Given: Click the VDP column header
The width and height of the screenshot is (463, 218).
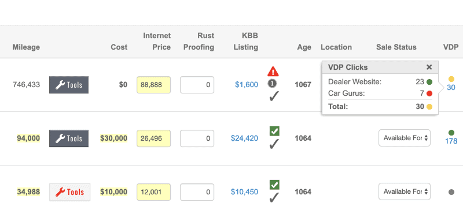Looking at the screenshot, I should [451, 47].
